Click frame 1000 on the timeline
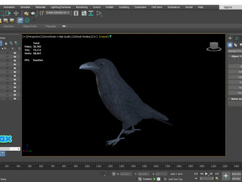Screen dimensions: 242x182 click(87, 166)
